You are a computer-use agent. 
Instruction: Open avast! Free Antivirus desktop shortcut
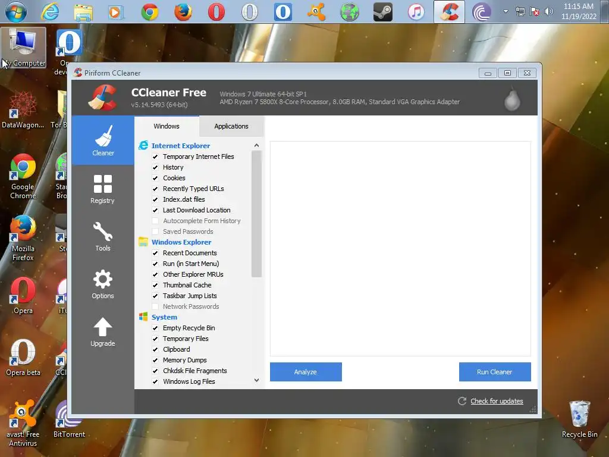[23, 424]
